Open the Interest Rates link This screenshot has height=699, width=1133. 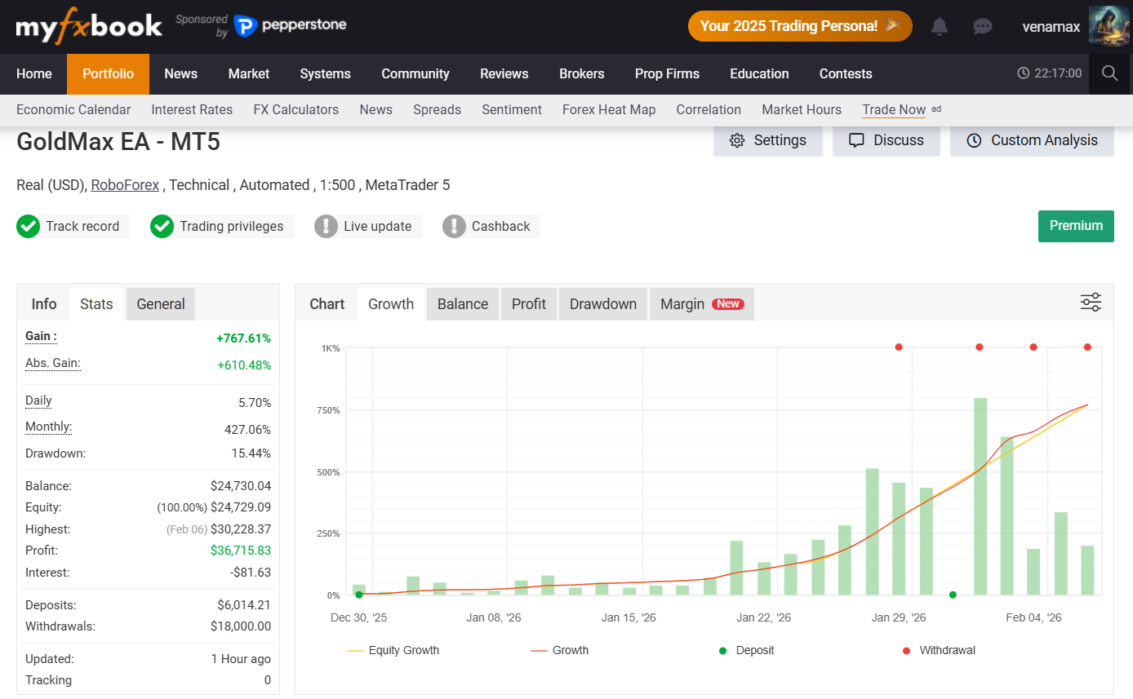click(192, 109)
